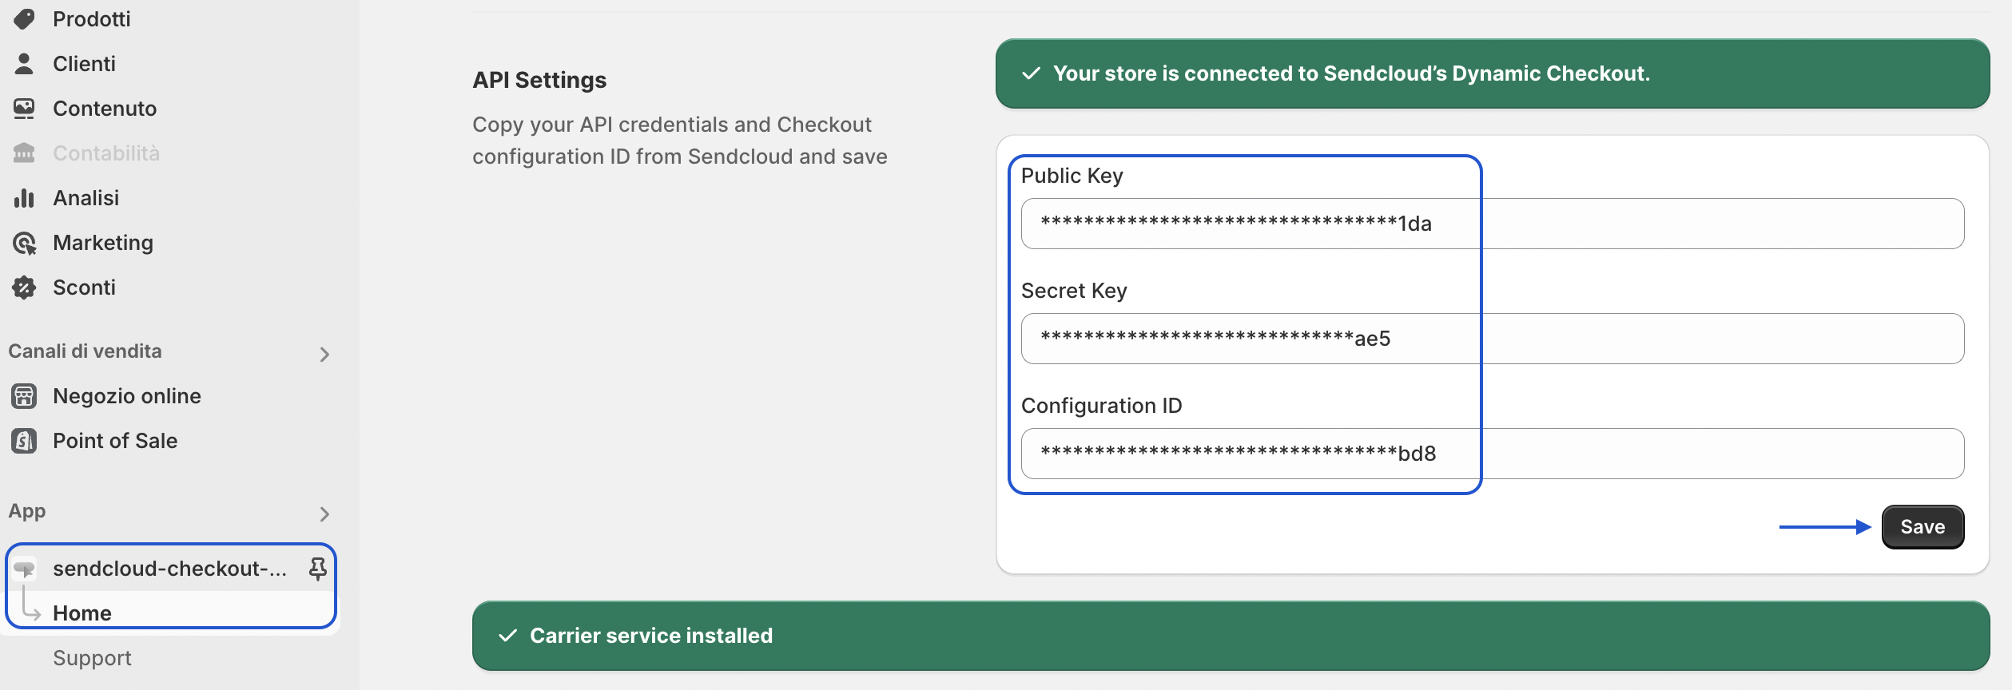Unpin the sendcloud-checkout app with pin icon
The image size is (2012, 690).
317,569
